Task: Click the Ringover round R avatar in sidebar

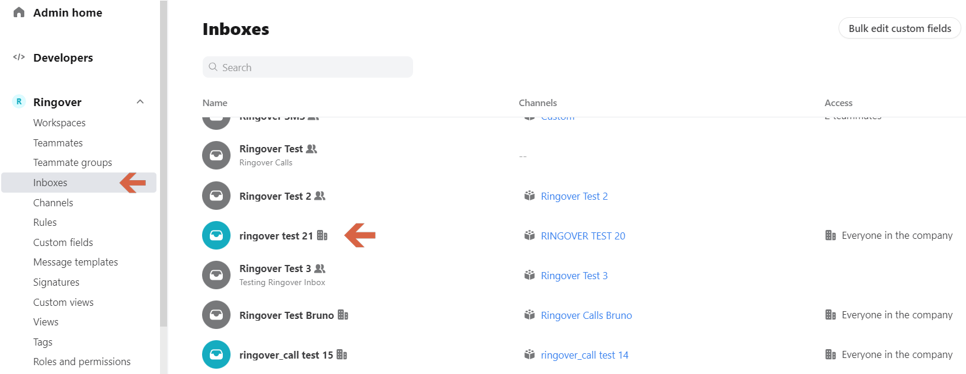Action: tap(19, 102)
